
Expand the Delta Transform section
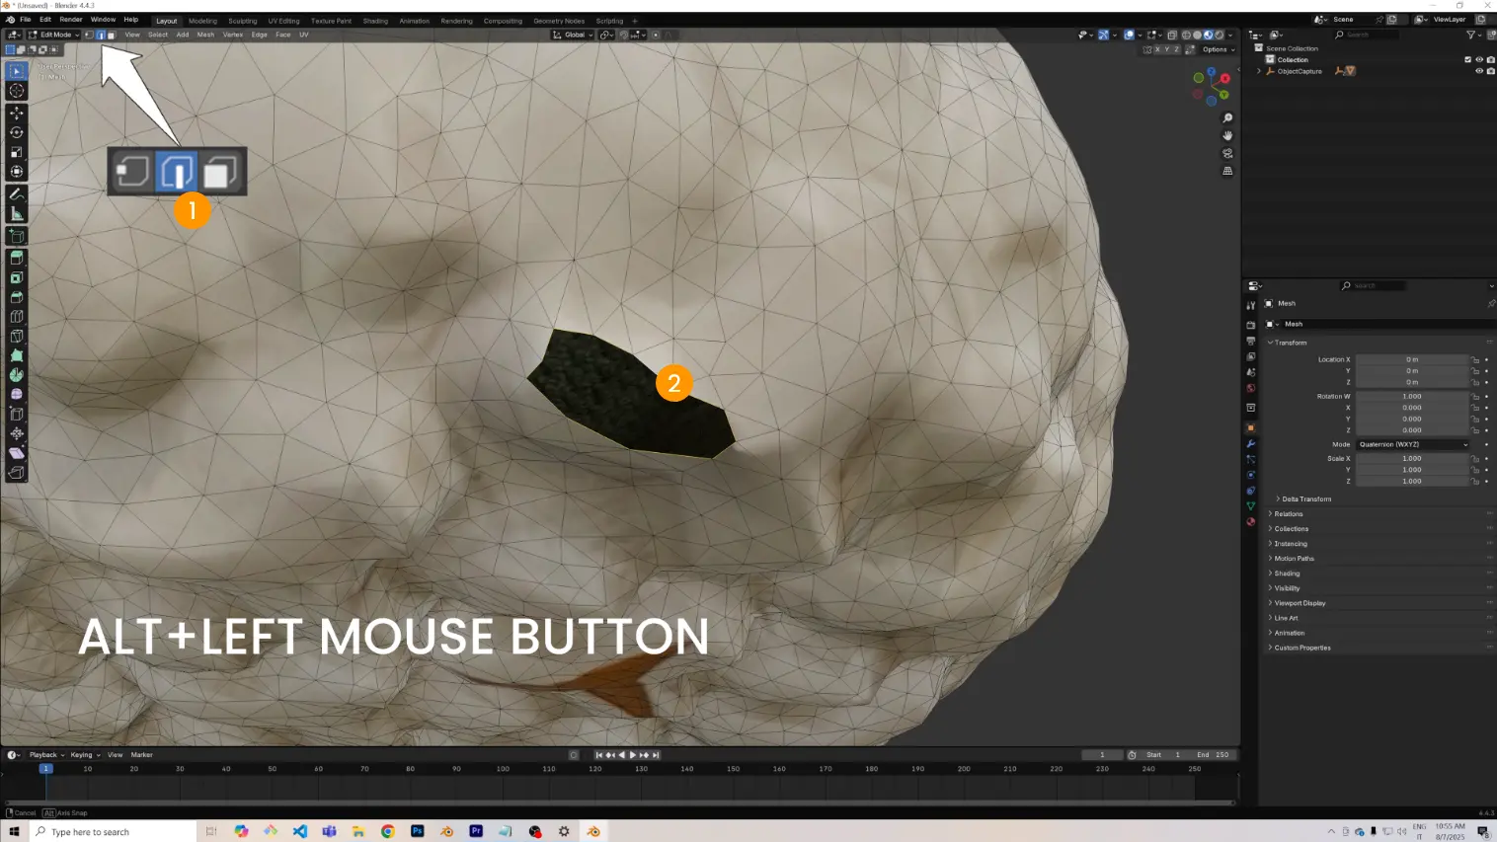coord(1305,499)
